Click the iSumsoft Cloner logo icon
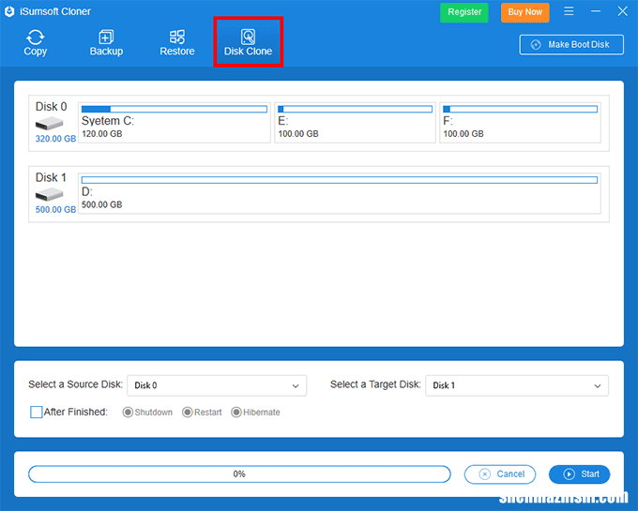The width and height of the screenshot is (638, 511). (9, 11)
